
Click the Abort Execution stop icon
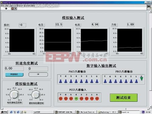click(x=12, y=9)
